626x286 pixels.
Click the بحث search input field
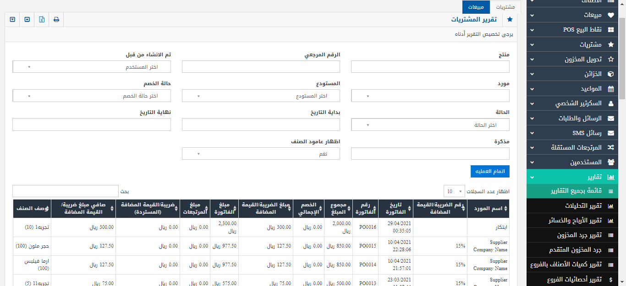66,191
